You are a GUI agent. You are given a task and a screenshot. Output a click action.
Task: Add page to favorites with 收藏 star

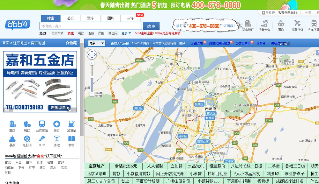click(x=71, y=43)
